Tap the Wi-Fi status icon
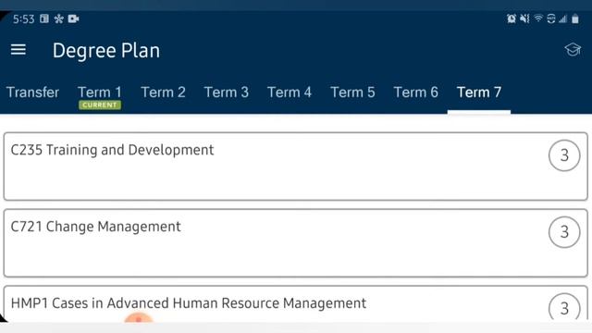 point(538,18)
